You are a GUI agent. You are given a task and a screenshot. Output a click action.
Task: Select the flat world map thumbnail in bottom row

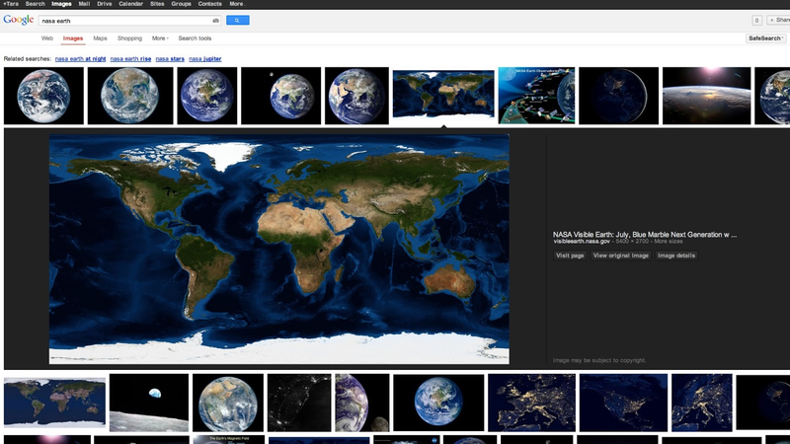pyautogui.click(x=54, y=403)
